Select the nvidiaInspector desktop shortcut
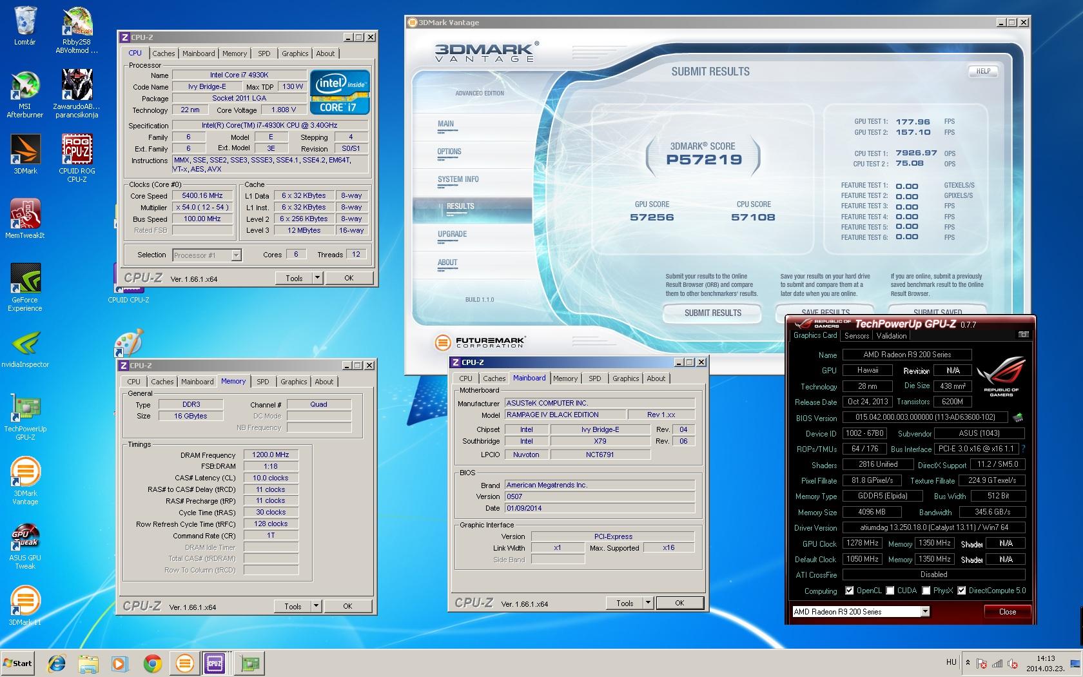The image size is (1083, 677). pyautogui.click(x=25, y=348)
